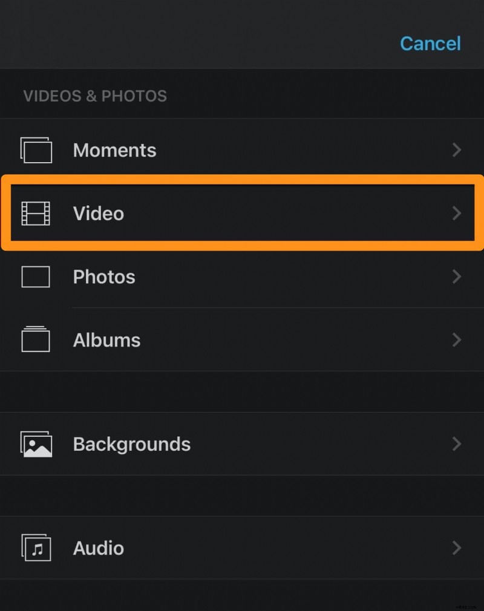Click the Audio music-note icon
The image size is (484, 611).
(x=36, y=548)
